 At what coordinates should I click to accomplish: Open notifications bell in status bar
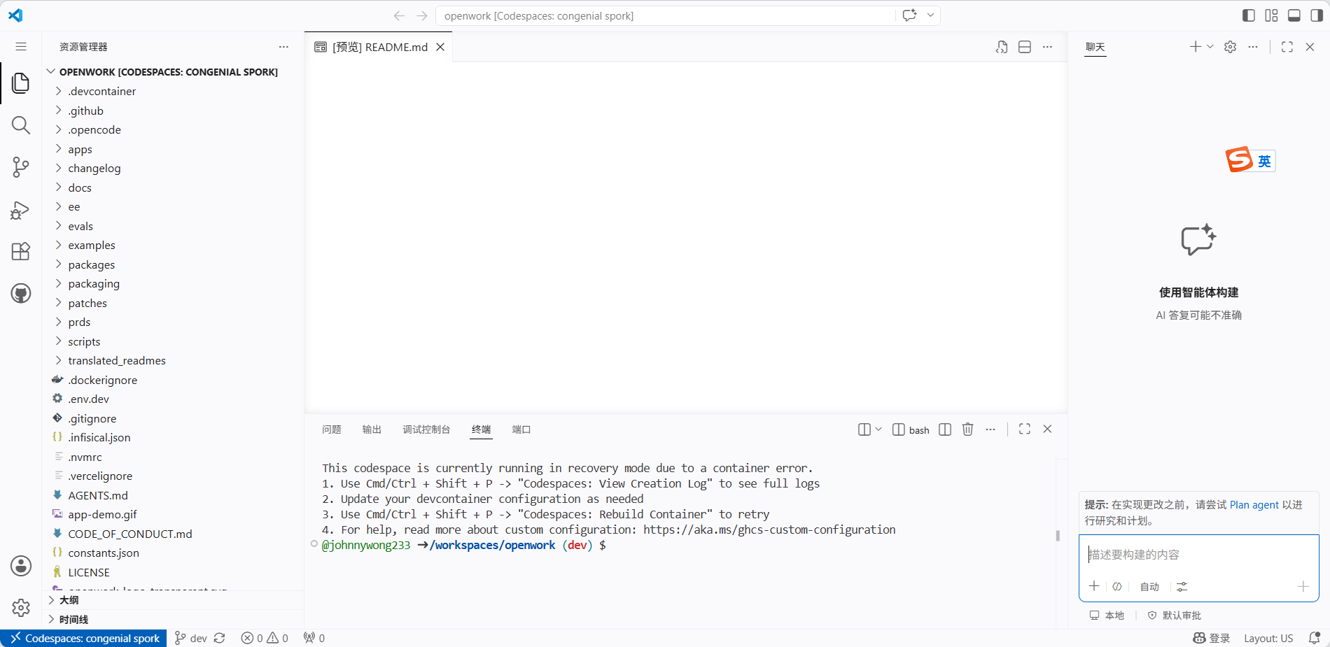point(1314,638)
